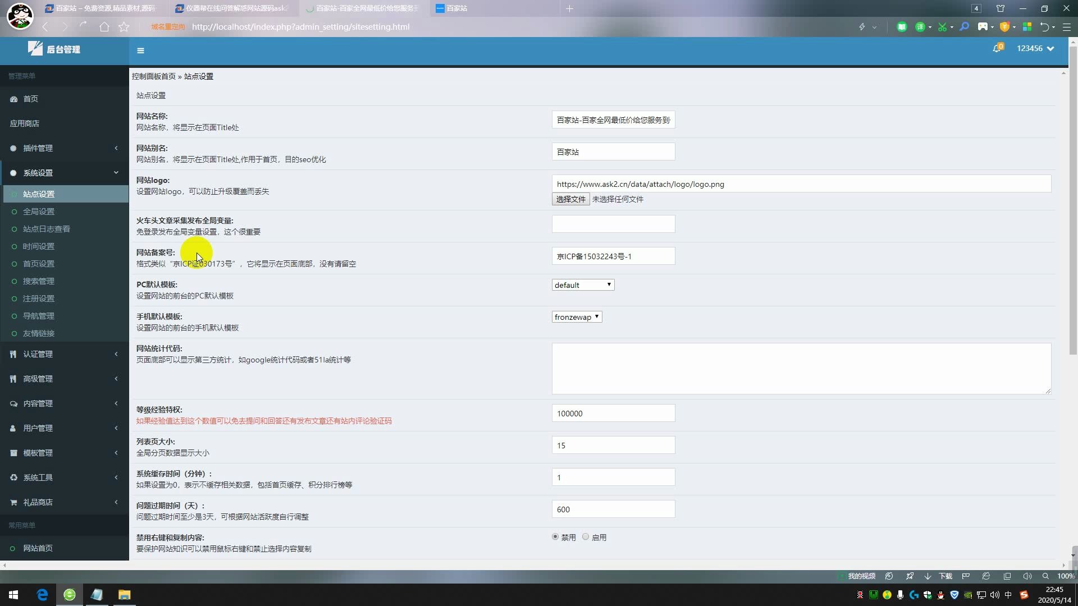Click the 首页 dashboard sidebar icon
This screenshot has height=606, width=1078.
(x=13, y=99)
